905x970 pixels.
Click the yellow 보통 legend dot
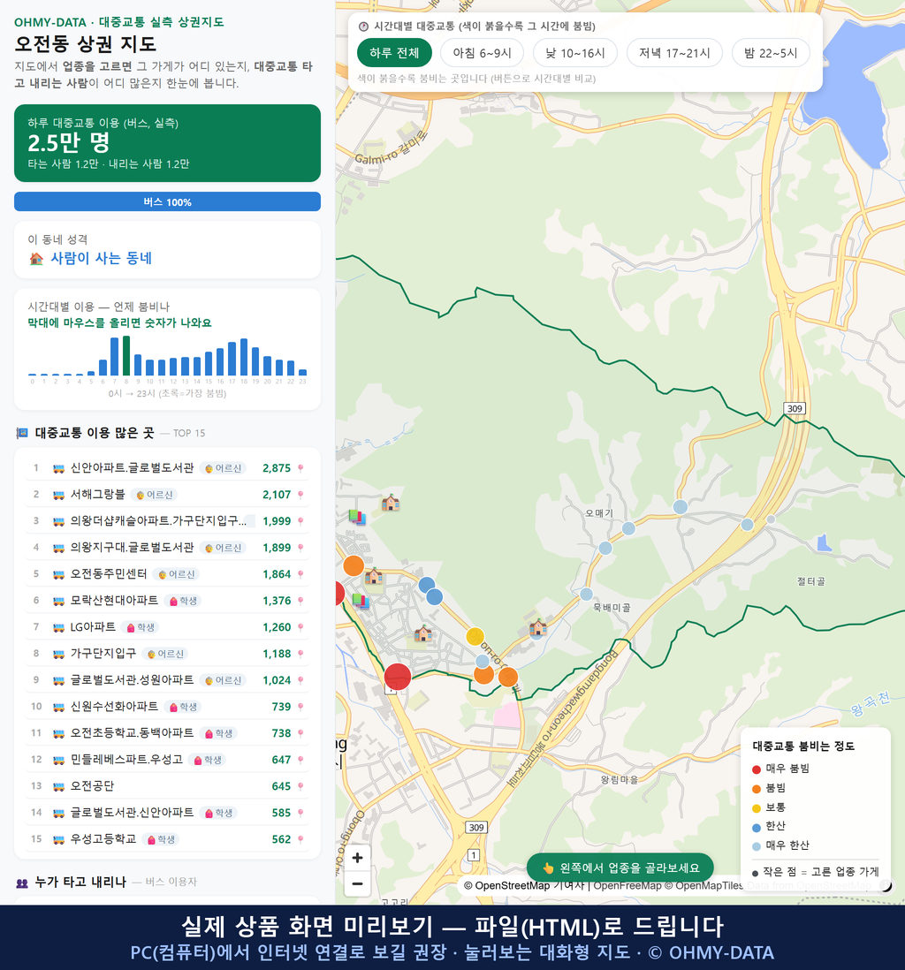click(x=756, y=808)
